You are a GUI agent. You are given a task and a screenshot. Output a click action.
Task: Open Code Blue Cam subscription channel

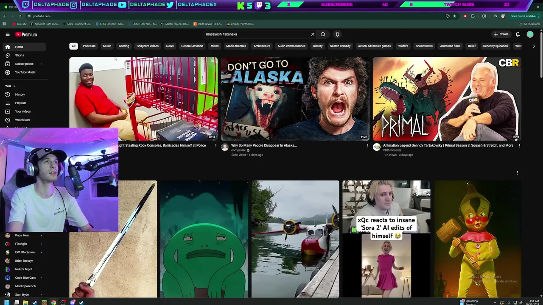tap(25, 278)
